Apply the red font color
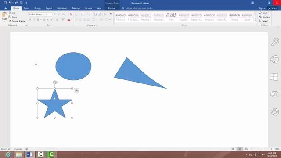 (x=69, y=20)
